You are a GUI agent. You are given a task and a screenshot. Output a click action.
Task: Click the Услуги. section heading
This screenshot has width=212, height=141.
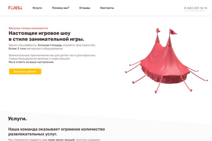[x=17, y=119]
